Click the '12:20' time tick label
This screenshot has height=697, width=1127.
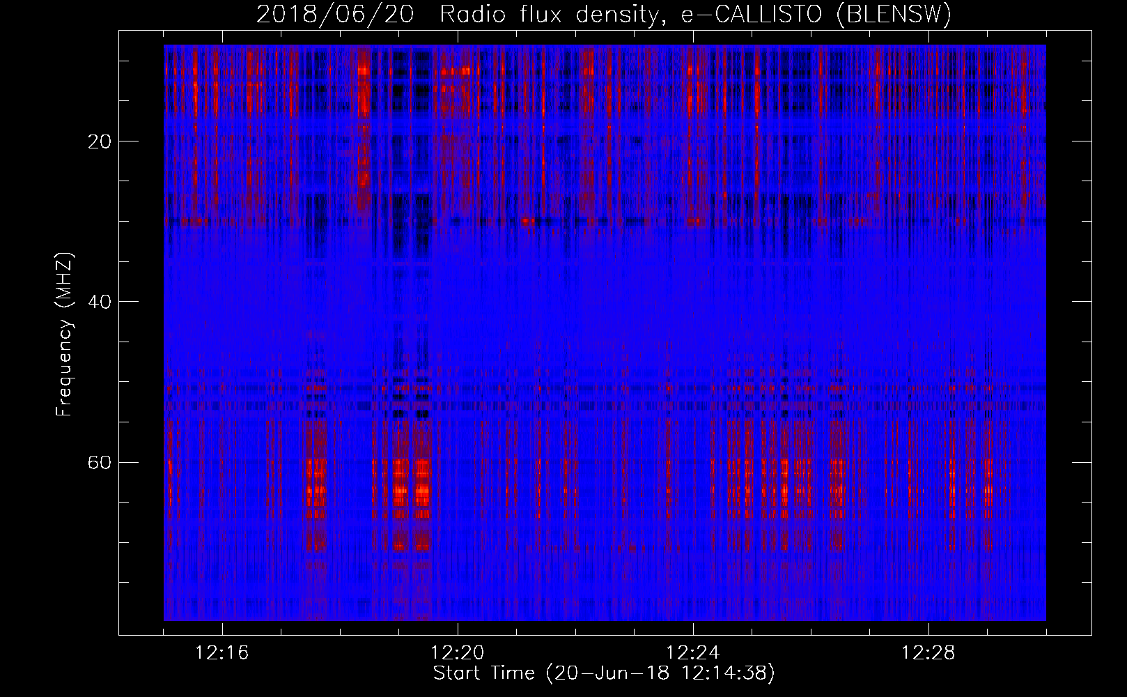(458, 653)
